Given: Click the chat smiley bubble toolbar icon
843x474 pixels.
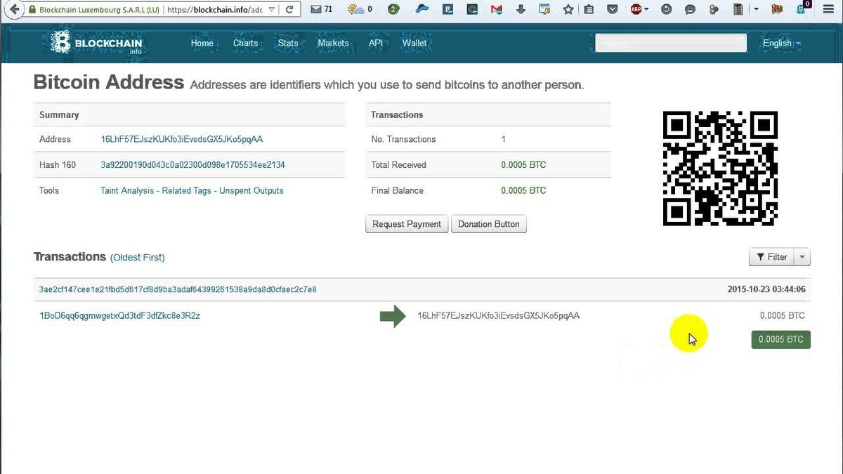Looking at the screenshot, I should 690,10.
